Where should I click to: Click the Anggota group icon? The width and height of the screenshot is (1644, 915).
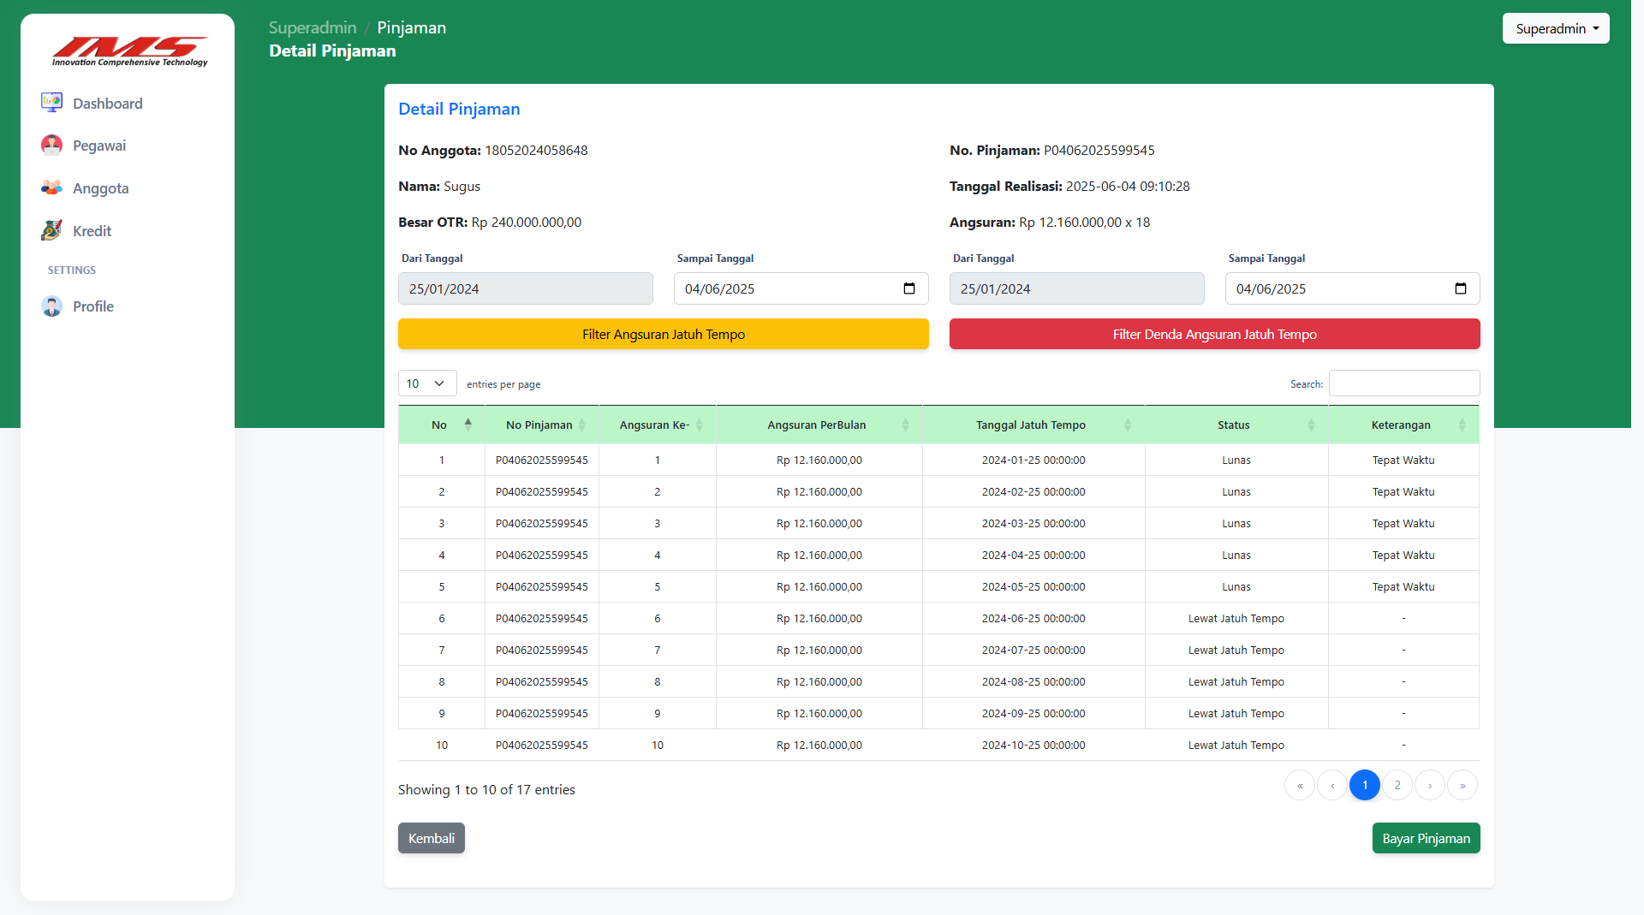pos(51,187)
